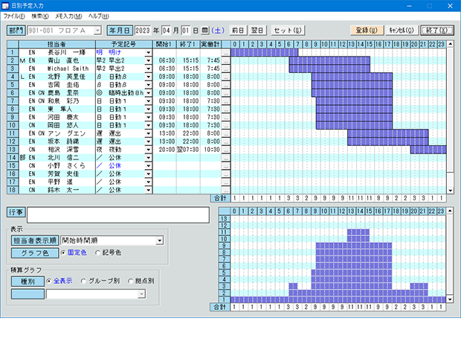Expand the 開始時間順 display order dropdown
The image size is (461, 359).
pyautogui.click(x=160, y=241)
